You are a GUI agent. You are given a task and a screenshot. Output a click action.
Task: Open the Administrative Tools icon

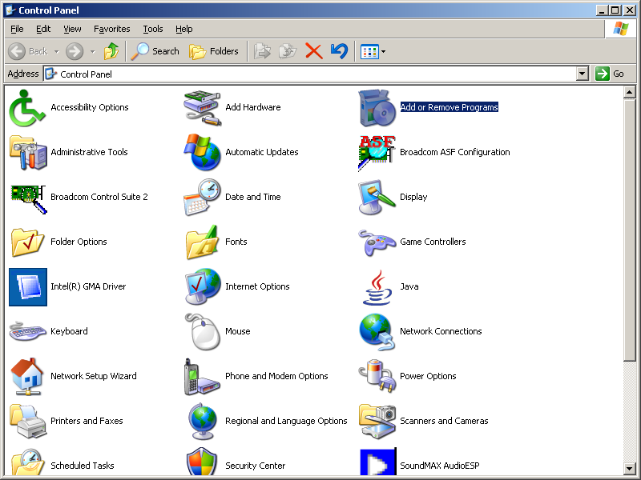click(x=28, y=152)
